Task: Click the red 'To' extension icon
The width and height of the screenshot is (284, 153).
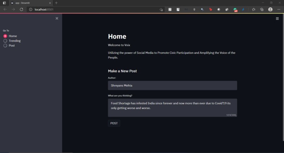Action: 210,10
